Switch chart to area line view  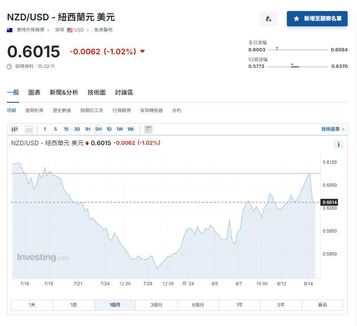click(29, 129)
